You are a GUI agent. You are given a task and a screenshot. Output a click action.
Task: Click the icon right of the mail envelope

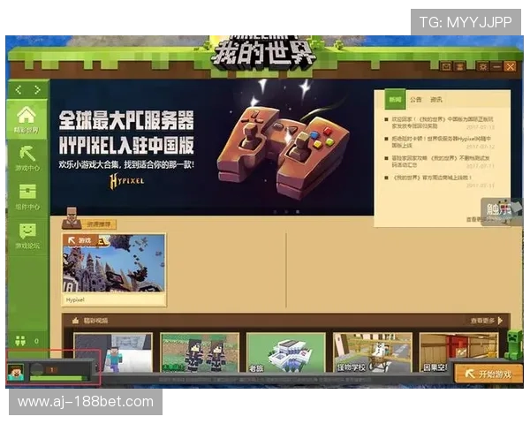(x=459, y=66)
